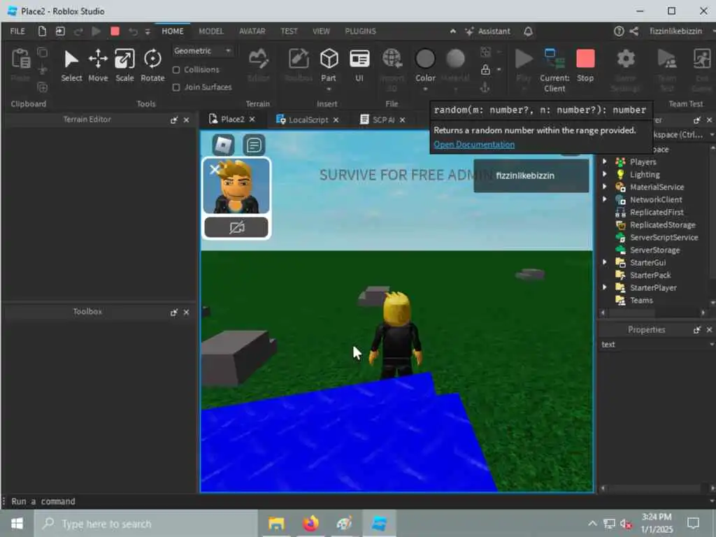Open the Part dropdown arrow

(329, 89)
